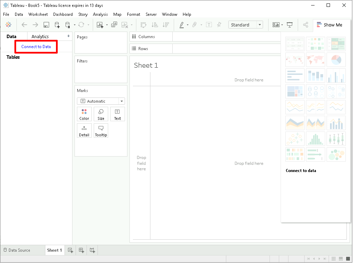The width and height of the screenshot is (353, 263).
Task: Click the Redo forward arrow
Action: [35, 25]
